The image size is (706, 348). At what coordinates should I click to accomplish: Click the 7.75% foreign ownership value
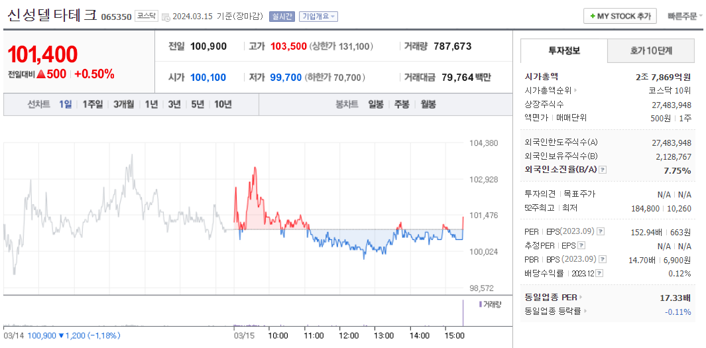point(677,170)
